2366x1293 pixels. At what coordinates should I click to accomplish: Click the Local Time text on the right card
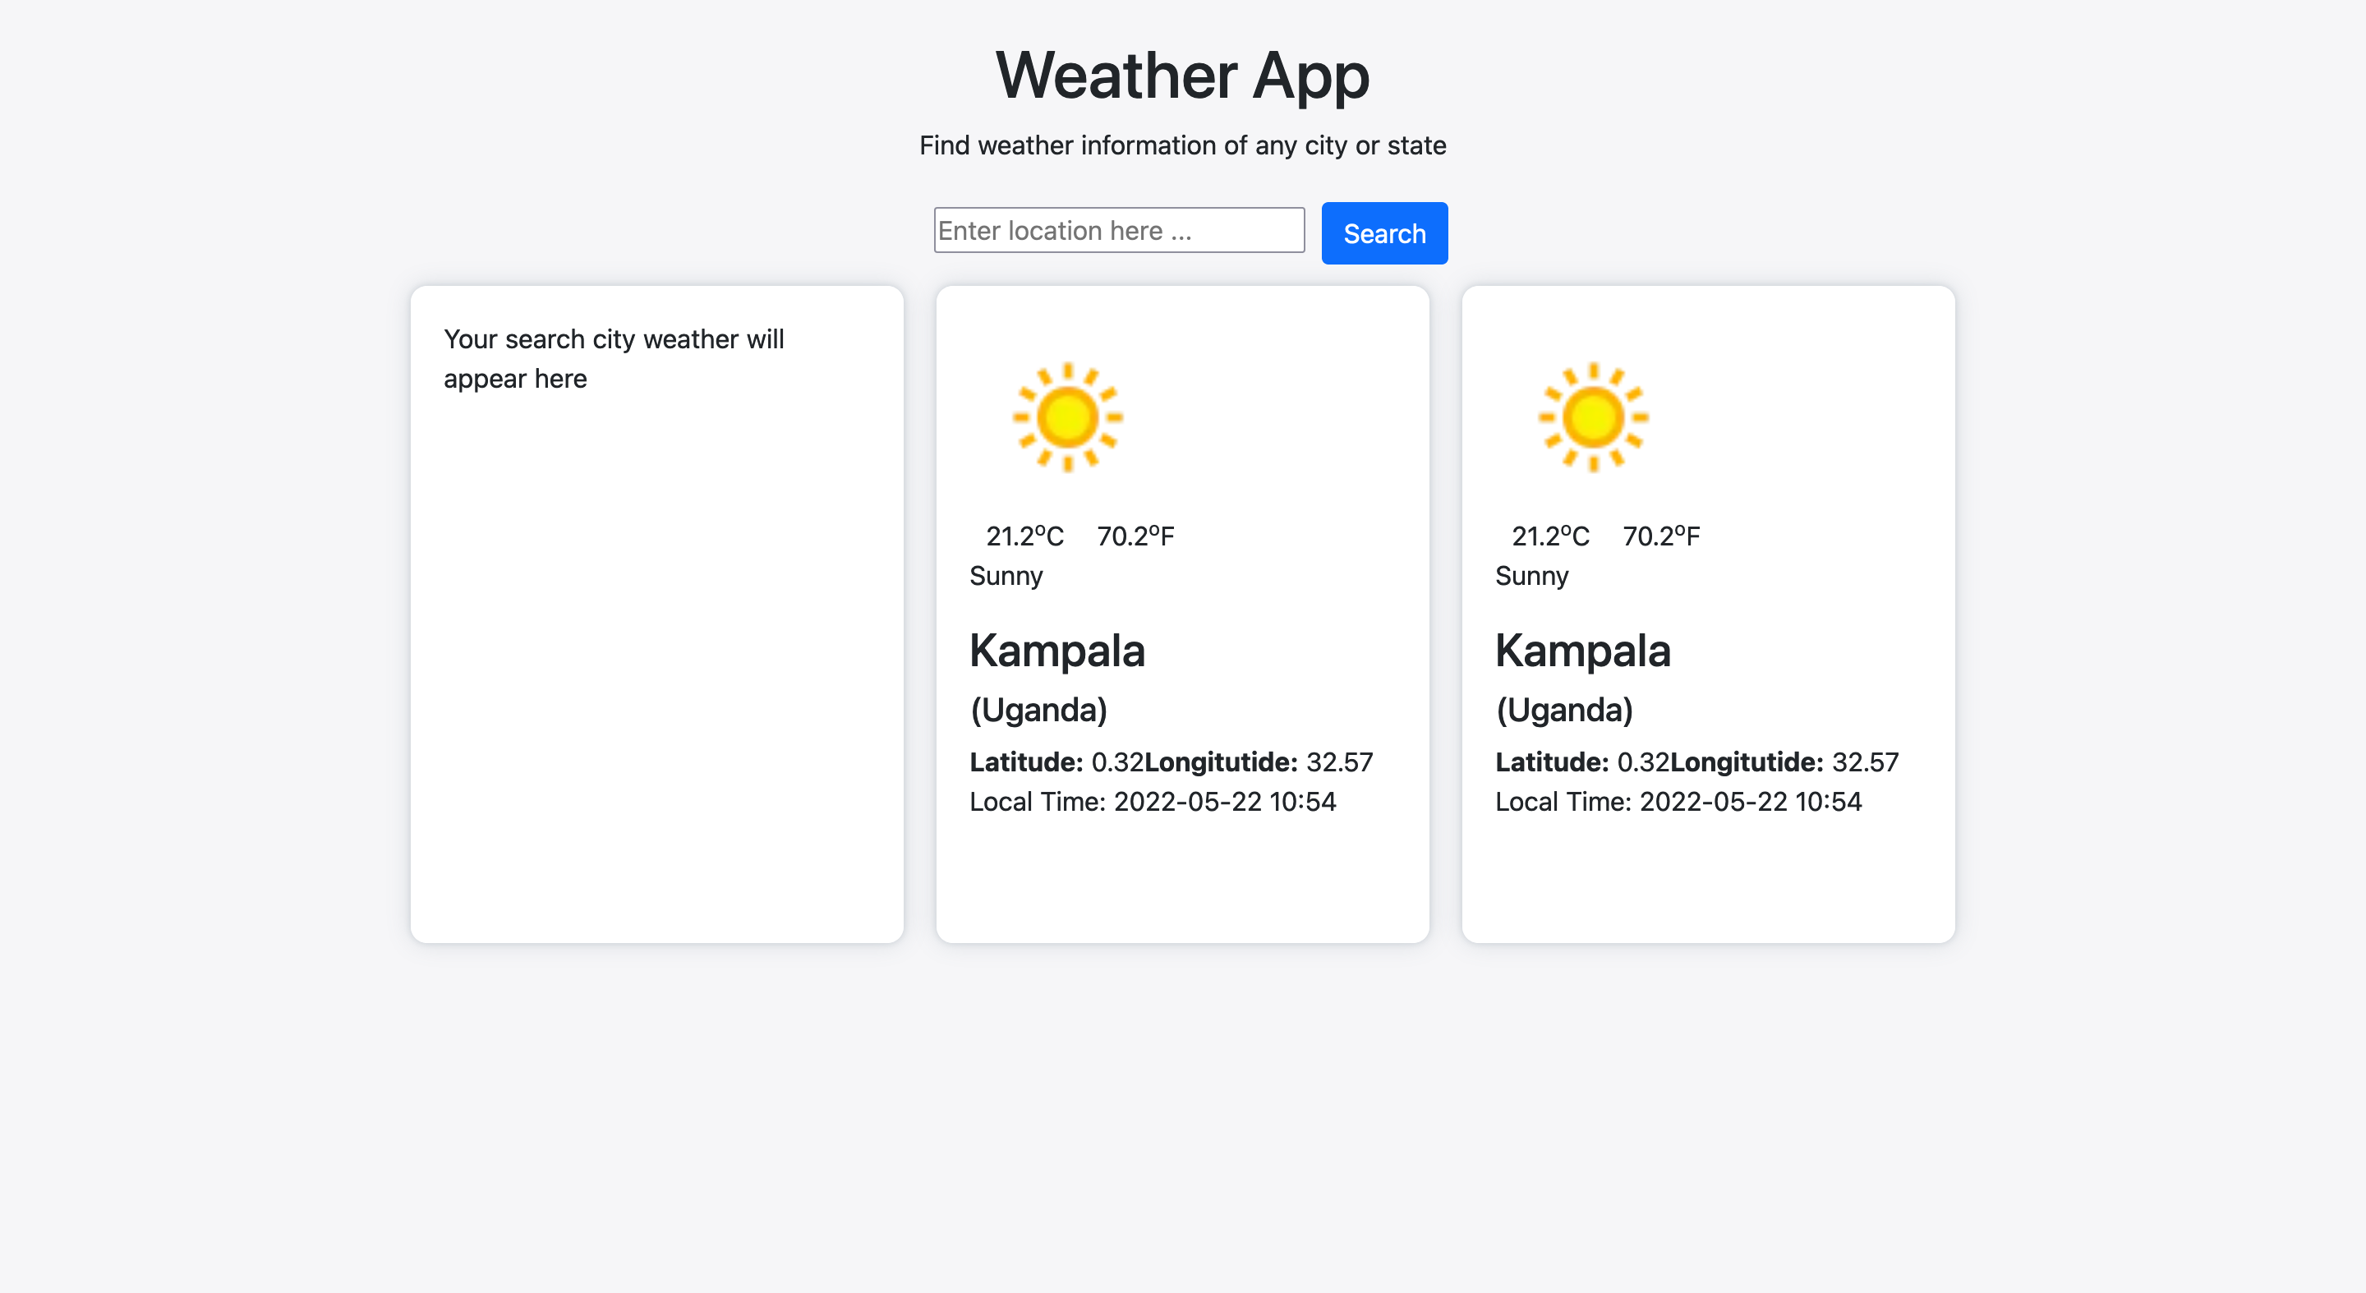1678,801
